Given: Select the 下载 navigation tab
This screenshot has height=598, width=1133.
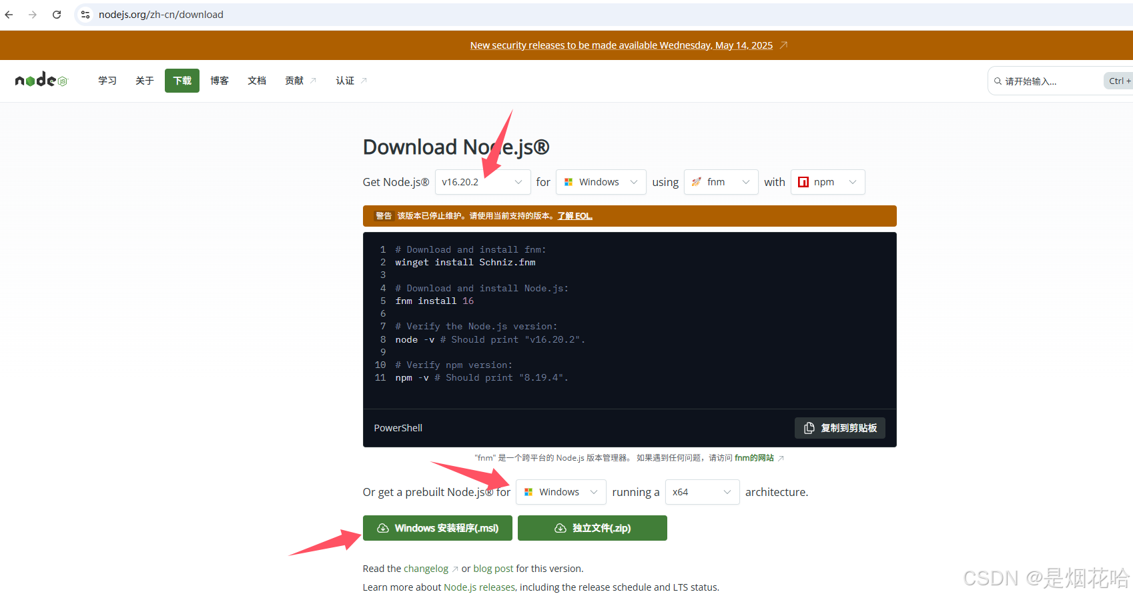Looking at the screenshot, I should pyautogui.click(x=182, y=81).
